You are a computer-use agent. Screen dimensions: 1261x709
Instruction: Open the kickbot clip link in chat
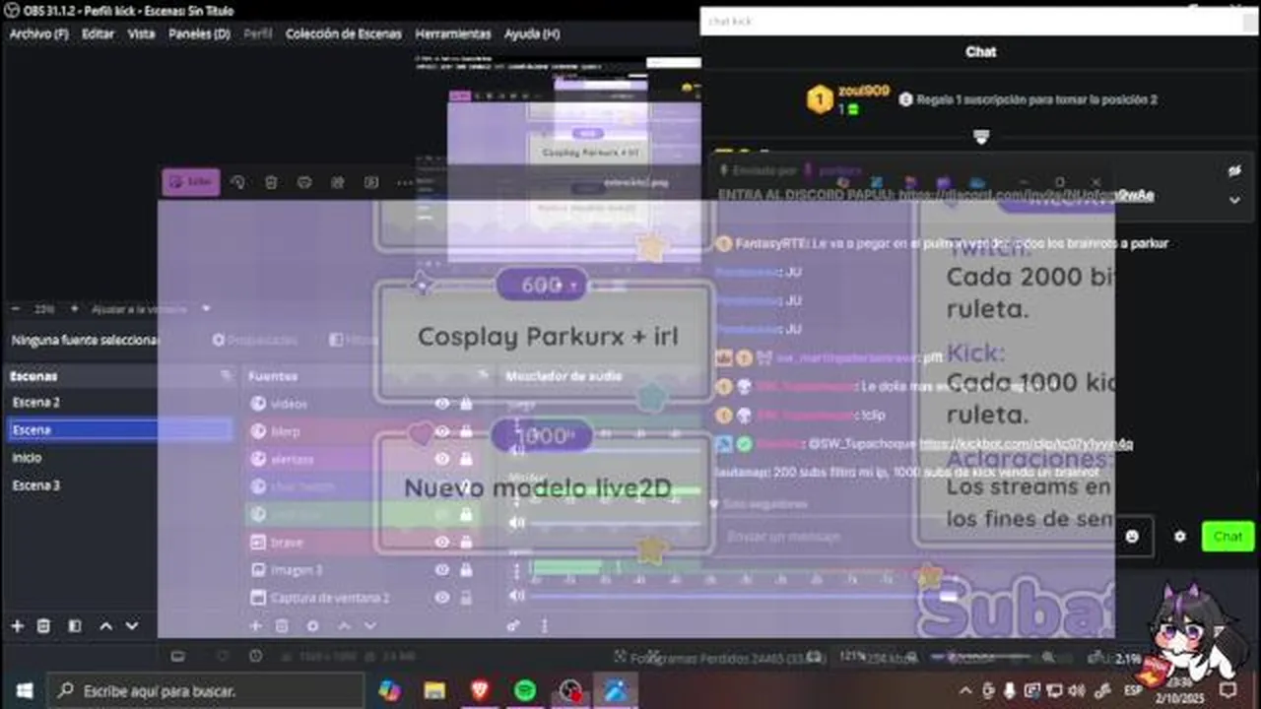pyautogui.click(x=1026, y=444)
